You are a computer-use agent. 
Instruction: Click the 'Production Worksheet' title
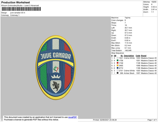coord(16,2)
